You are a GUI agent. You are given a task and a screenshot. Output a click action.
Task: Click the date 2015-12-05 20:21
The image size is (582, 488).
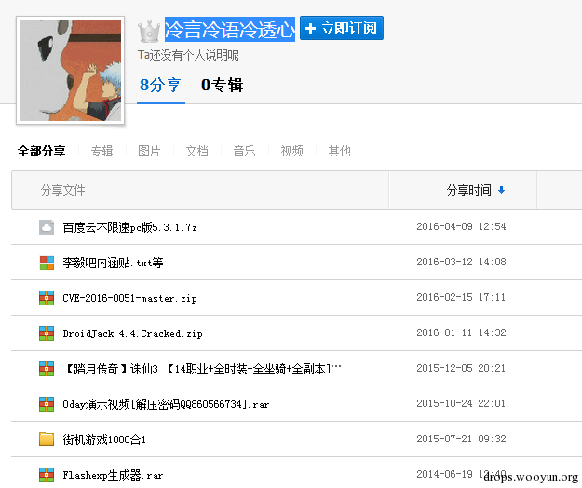point(461,368)
